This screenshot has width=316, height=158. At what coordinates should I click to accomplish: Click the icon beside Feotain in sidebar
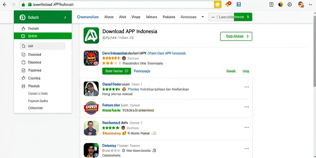click(23, 29)
